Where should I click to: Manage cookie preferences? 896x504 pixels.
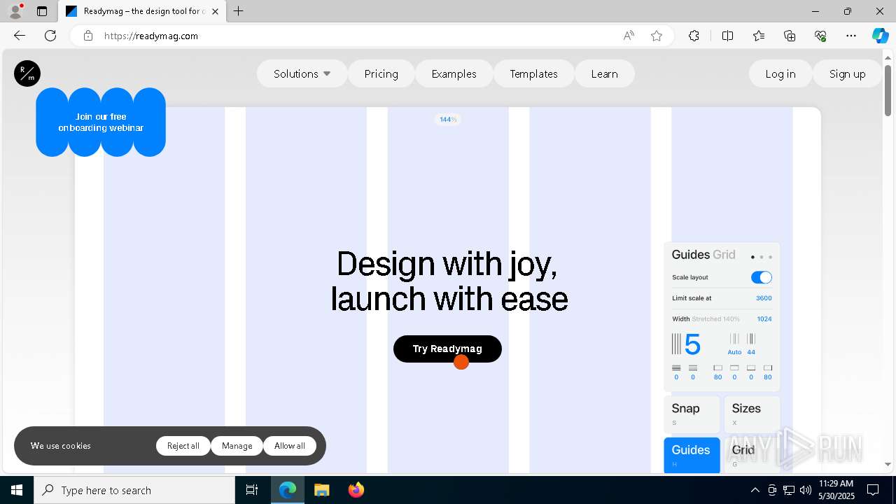tap(237, 446)
